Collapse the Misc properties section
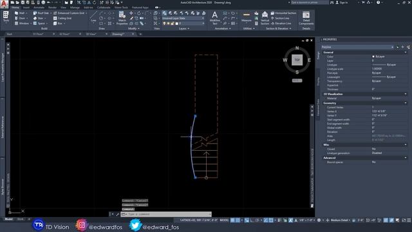Viewport: 412px width, 232px height. pyautogui.click(x=406, y=144)
